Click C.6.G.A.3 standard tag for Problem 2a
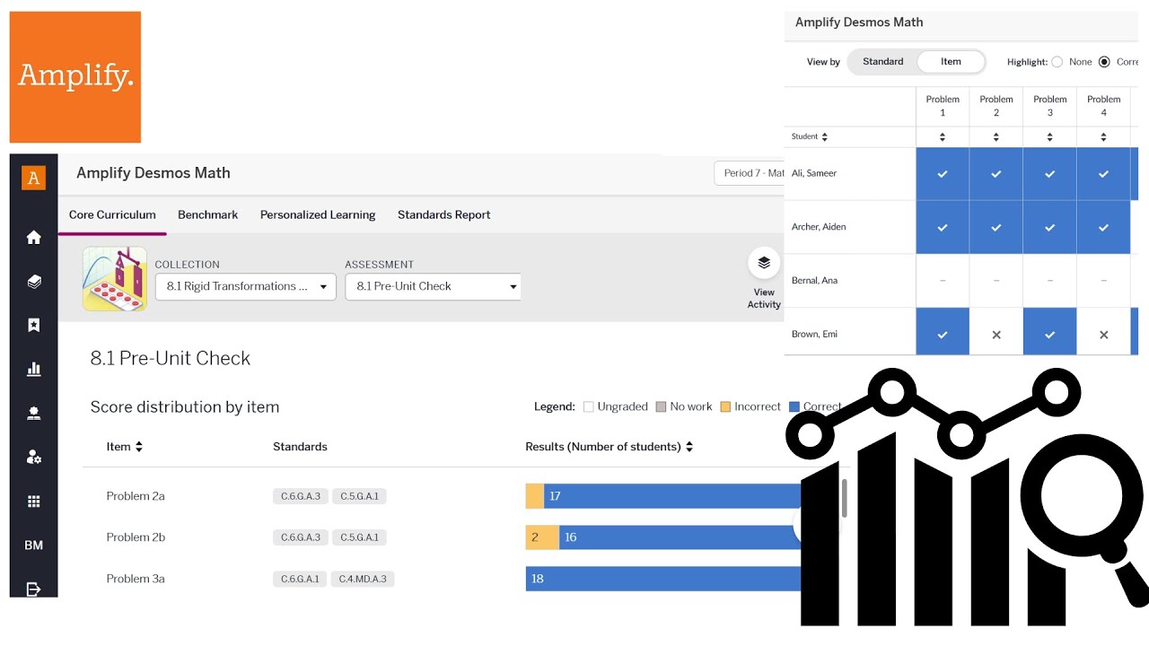 tap(301, 496)
